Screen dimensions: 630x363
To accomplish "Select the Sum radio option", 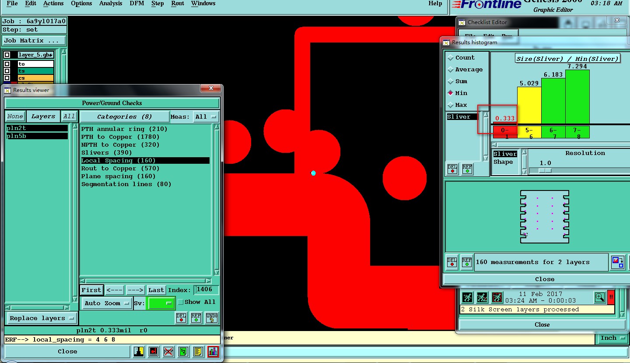I will coord(451,81).
